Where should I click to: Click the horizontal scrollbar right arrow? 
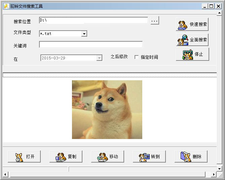pos(214,174)
